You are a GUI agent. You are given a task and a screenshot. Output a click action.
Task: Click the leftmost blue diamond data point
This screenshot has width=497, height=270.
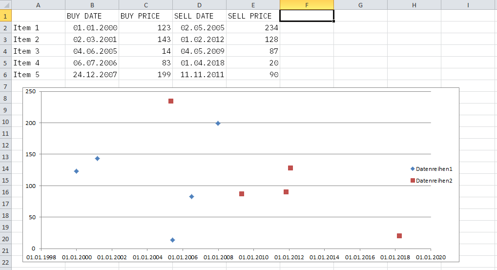(76, 171)
